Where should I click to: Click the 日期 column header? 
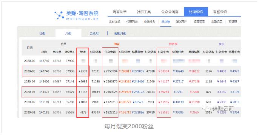(x=30, y=48)
